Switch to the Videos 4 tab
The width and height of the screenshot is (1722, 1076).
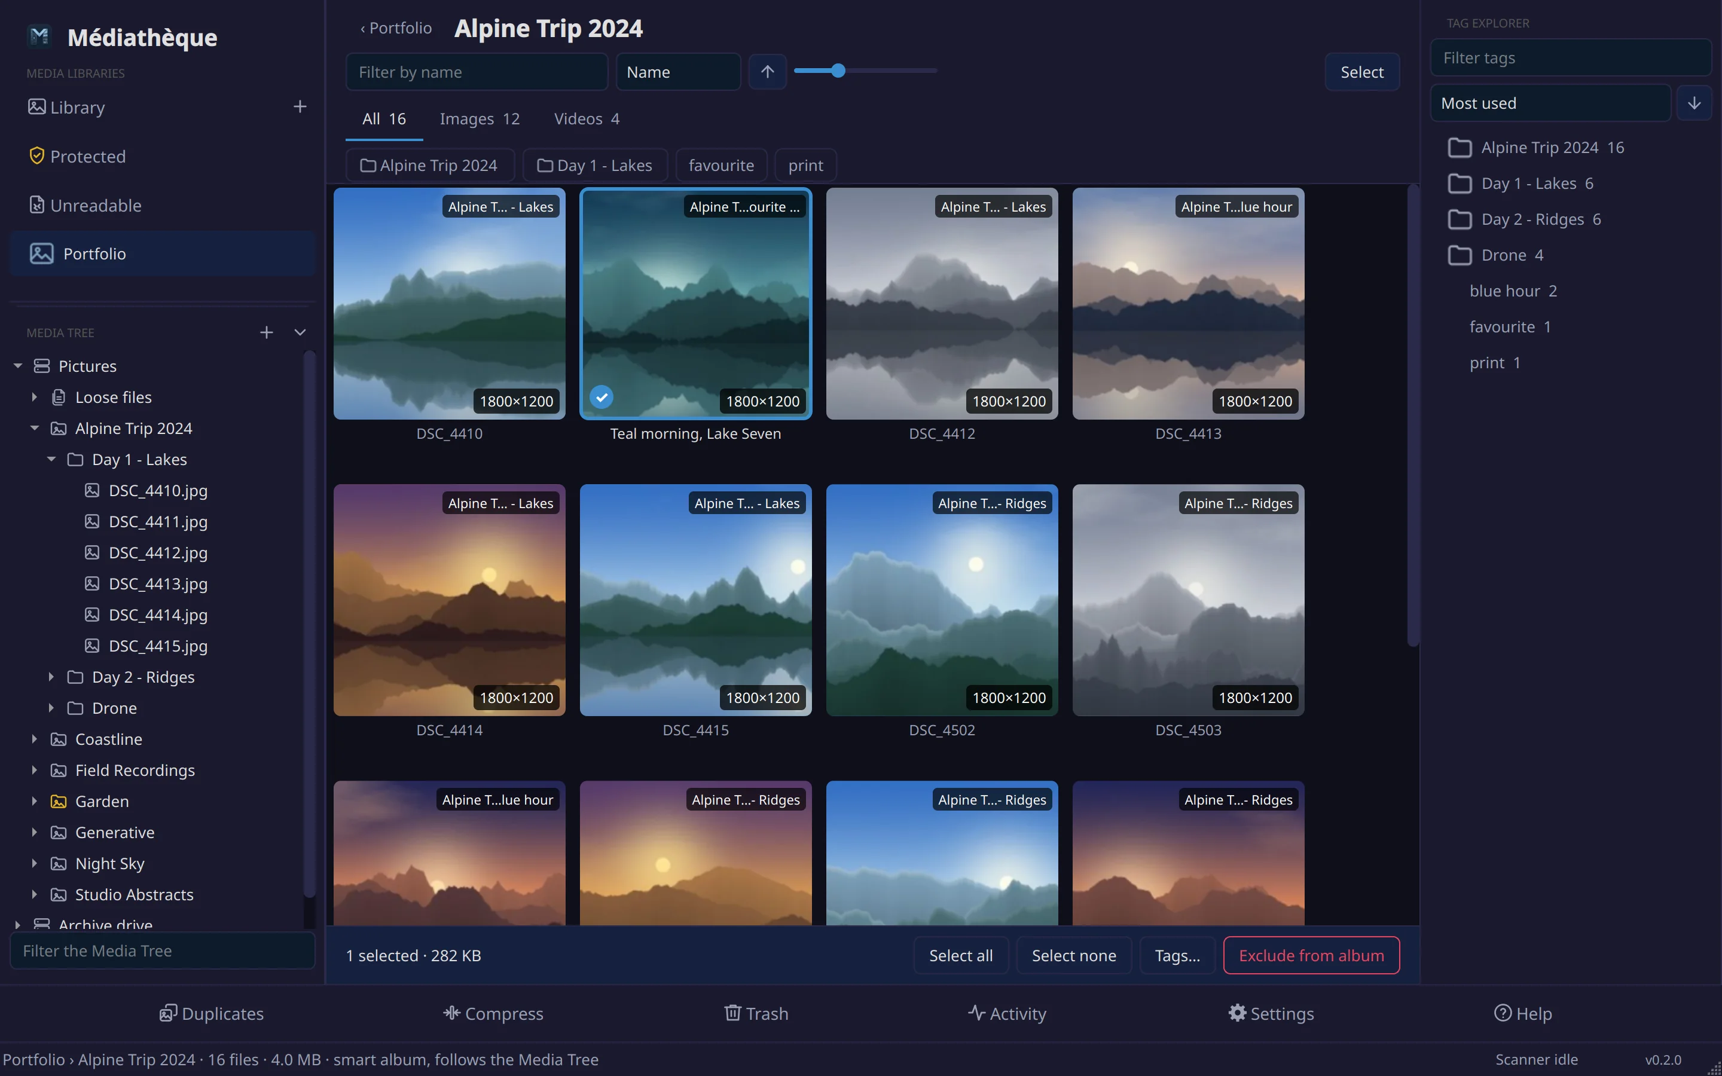(x=587, y=119)
